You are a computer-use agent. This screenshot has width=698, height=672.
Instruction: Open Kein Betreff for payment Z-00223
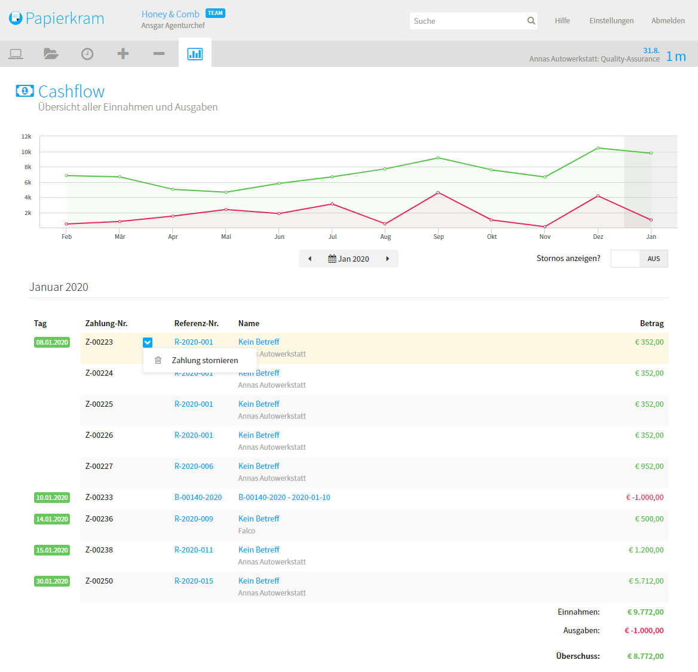pos(259,342)
